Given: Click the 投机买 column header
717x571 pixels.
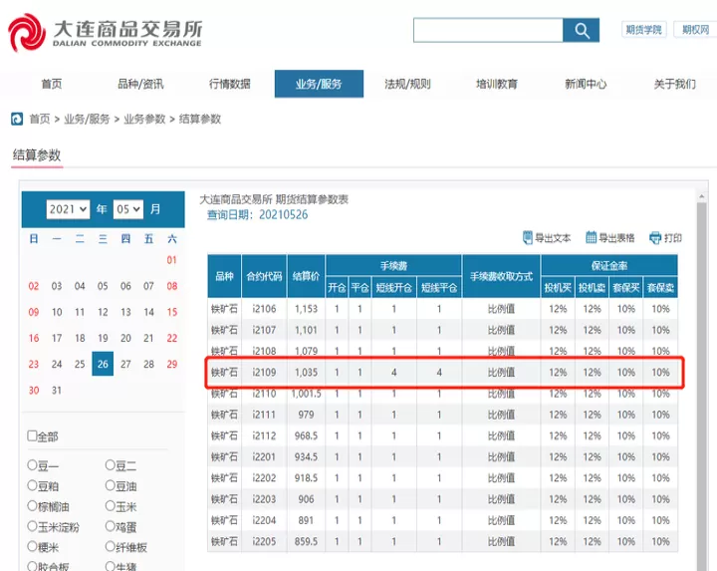Looking at the screenshot, I should (558, 287).
